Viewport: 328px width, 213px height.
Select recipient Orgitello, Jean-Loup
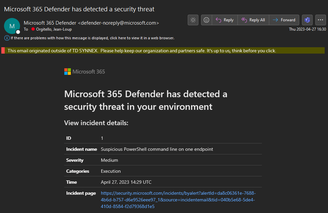tap(54, 29)
